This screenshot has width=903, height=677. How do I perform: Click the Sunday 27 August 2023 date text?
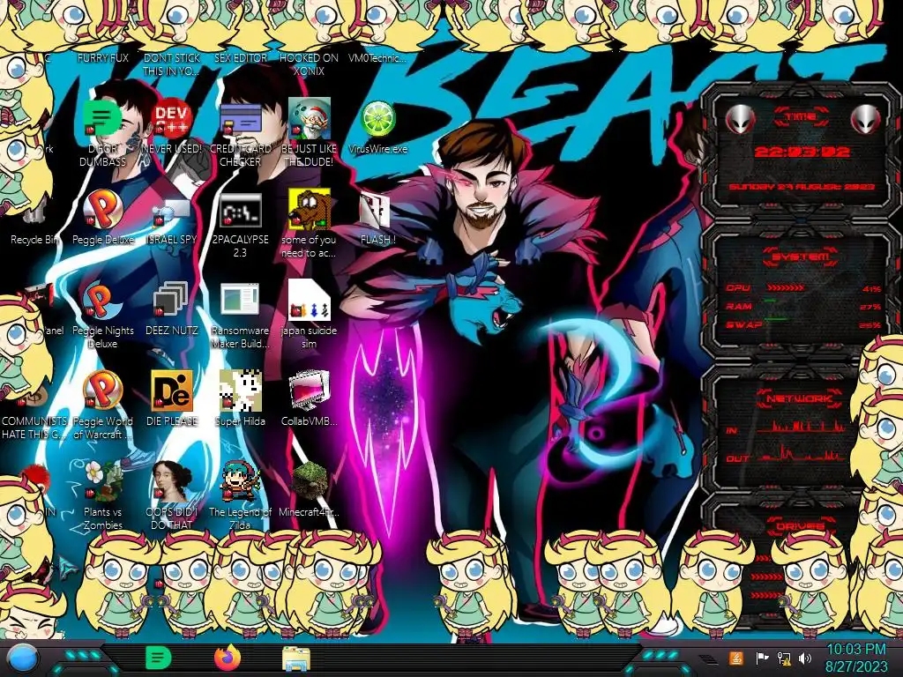802,187
